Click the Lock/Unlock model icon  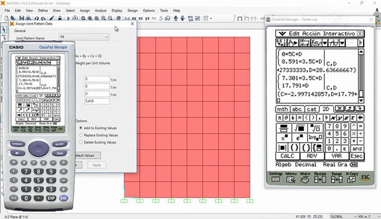point(60,19)
